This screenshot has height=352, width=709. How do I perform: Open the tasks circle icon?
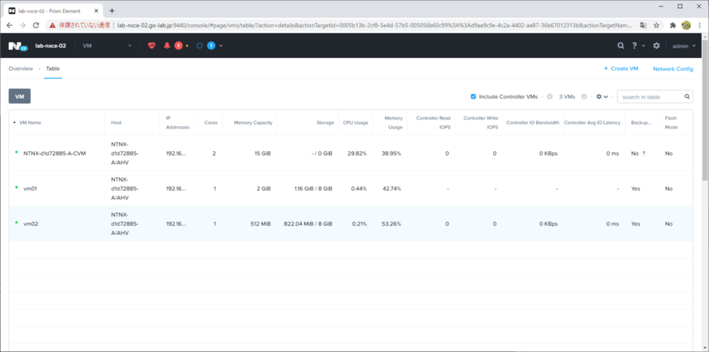pyautogui.click(x=200, y=46)
